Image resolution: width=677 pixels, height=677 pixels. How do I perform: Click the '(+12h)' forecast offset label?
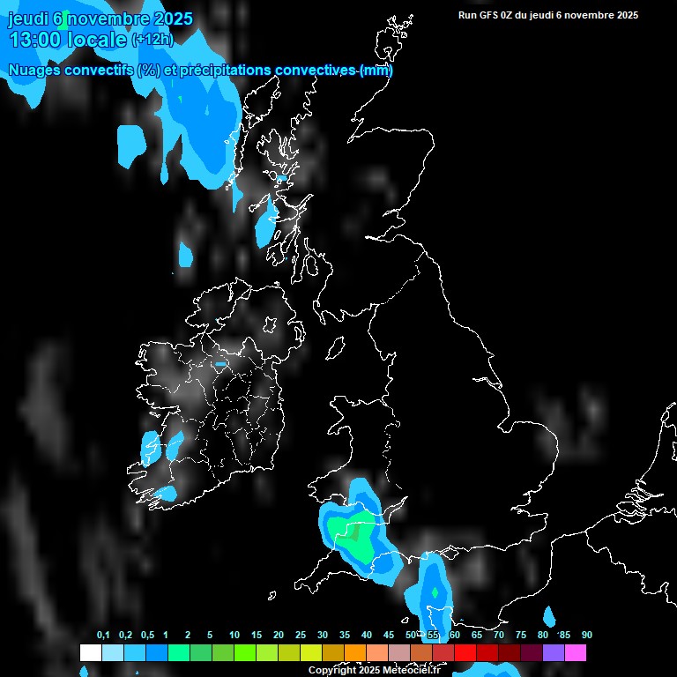153,40
